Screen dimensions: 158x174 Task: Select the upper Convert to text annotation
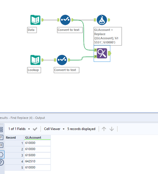(70, 30)
